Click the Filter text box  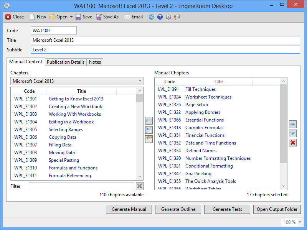pos(81,186)
